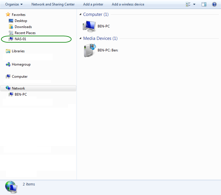Click Add a printer
The width and height of the screenshot is (221, 195).
point(93,4)
